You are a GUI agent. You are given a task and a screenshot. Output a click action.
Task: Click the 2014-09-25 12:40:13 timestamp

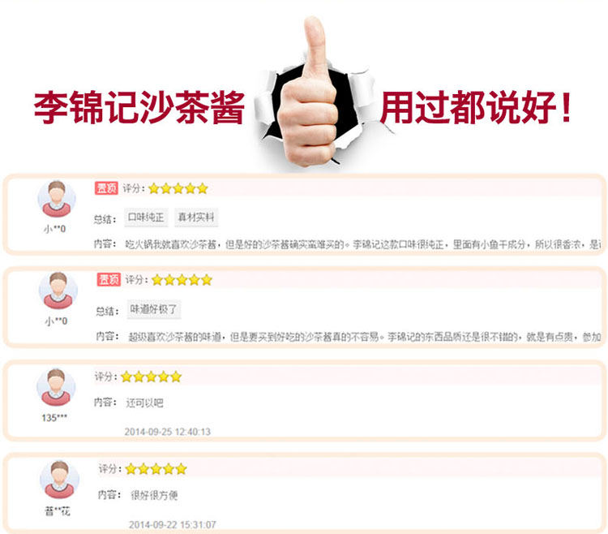[x=168, y=432]
